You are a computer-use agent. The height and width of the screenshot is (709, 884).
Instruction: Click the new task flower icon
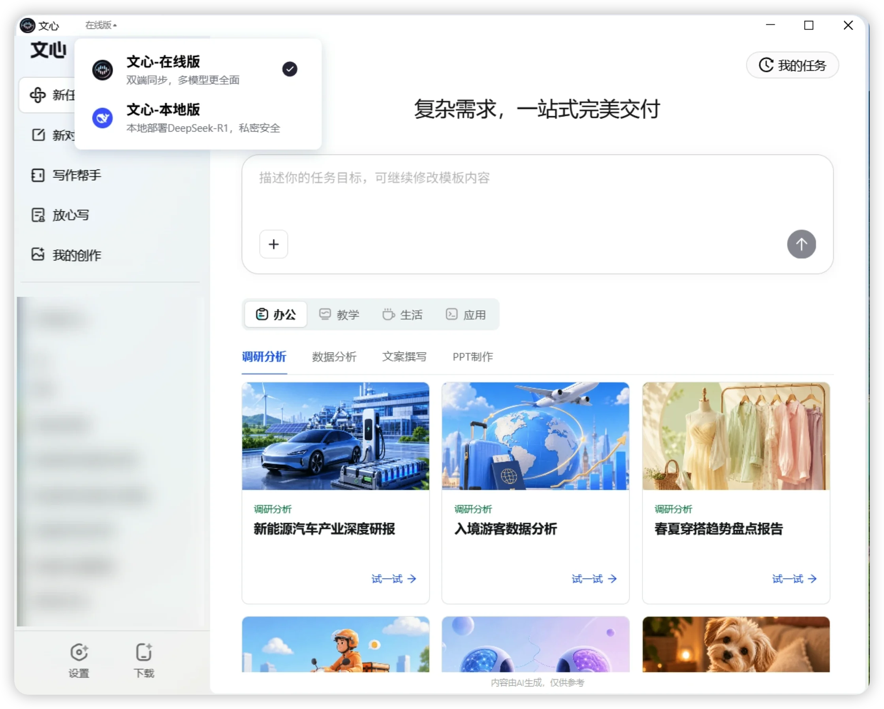[x=38, y=95]
